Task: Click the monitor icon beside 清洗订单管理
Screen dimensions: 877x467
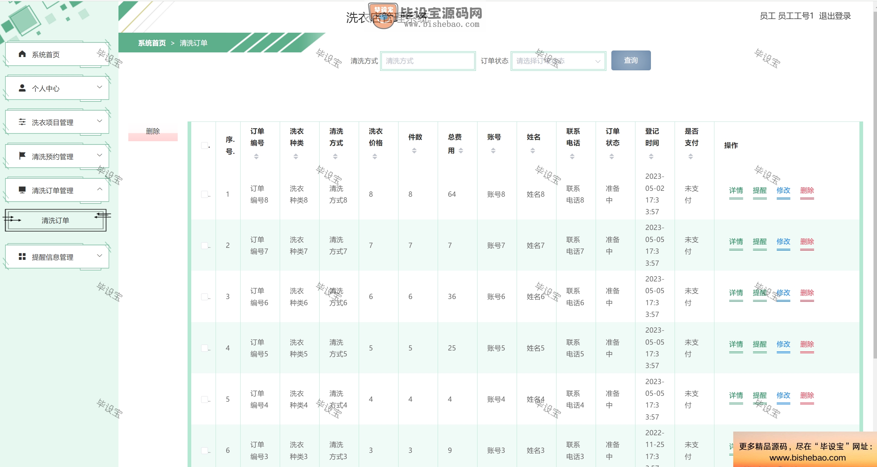Action: [x=22, y=190]
